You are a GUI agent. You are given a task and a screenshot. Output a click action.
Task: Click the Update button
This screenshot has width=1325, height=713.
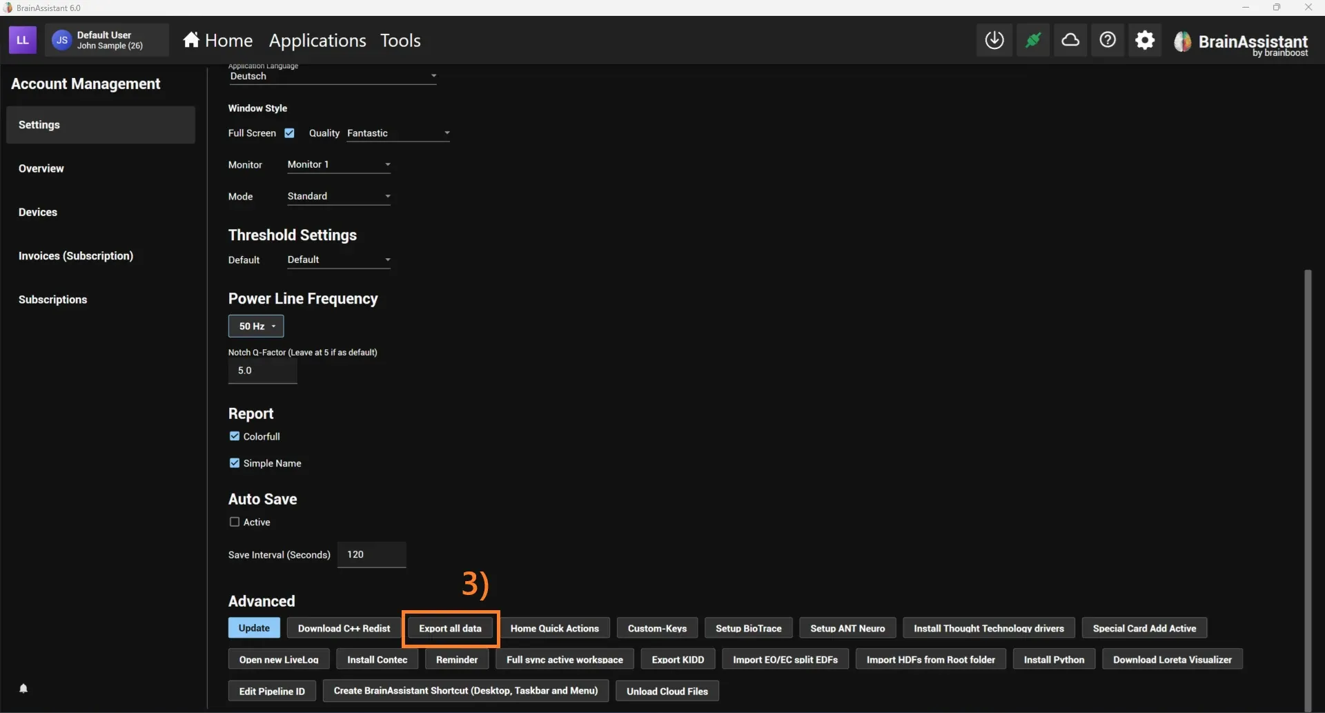click(254, 628)
